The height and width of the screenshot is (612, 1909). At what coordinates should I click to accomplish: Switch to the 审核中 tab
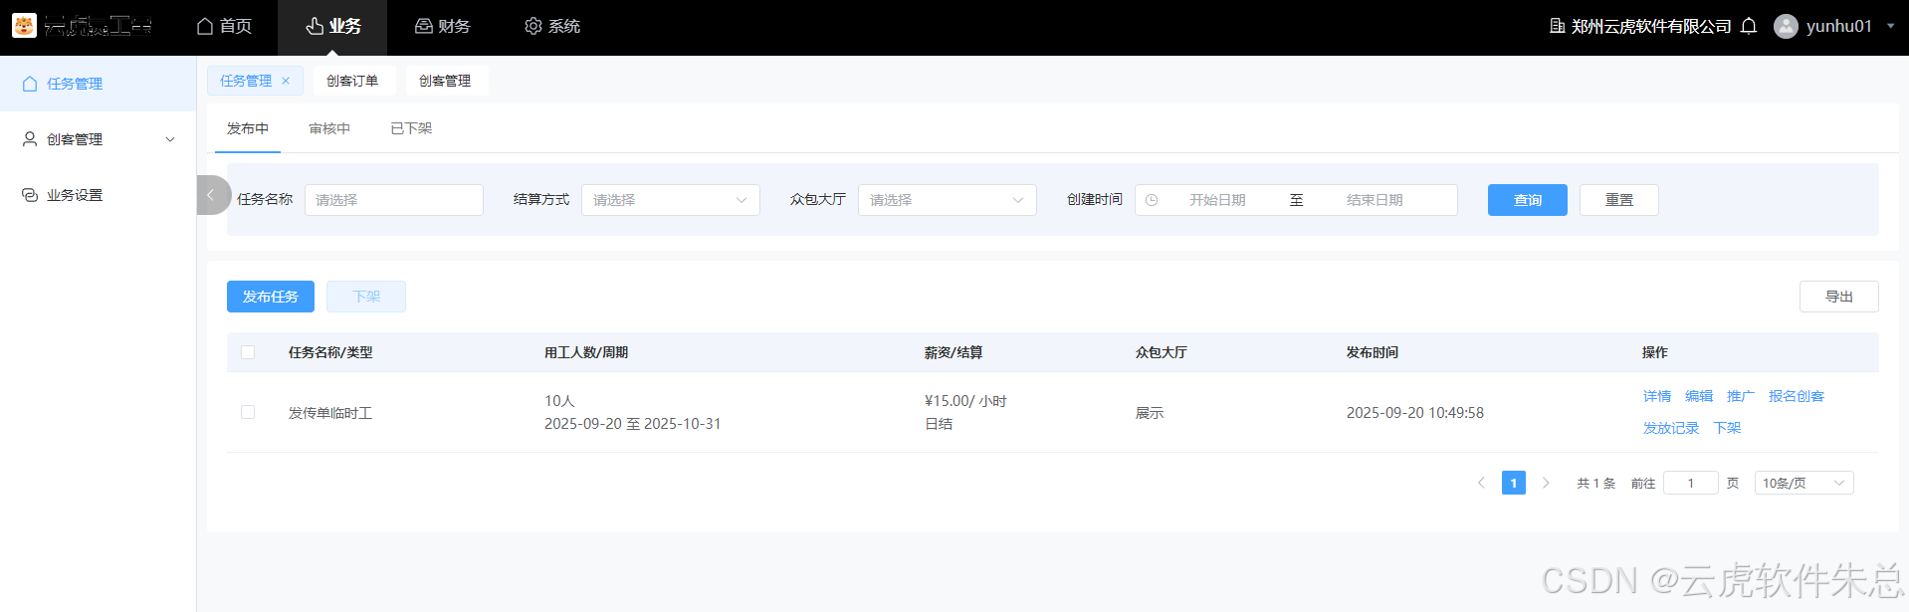(329, 128)
